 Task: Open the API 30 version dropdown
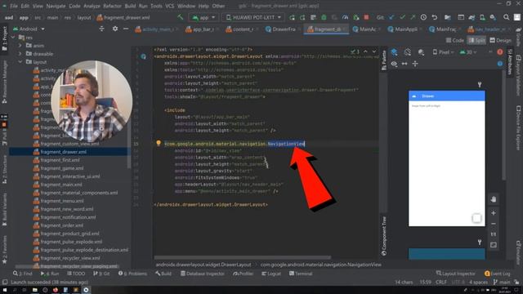pyautogui.click(x=468, y=52)
